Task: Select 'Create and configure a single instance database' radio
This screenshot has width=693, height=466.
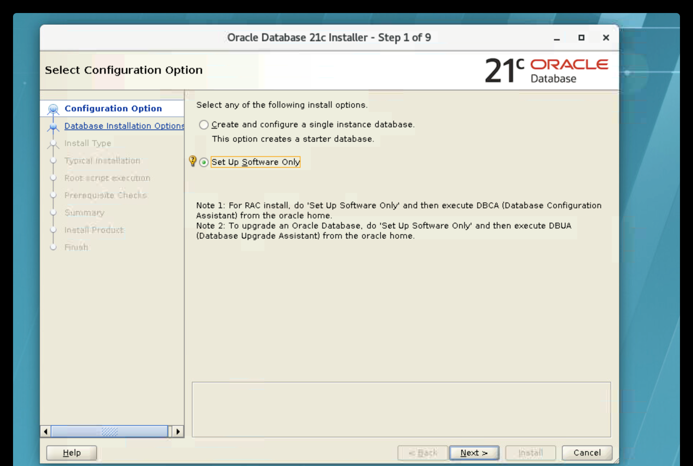Action: (x=204, y=125)
